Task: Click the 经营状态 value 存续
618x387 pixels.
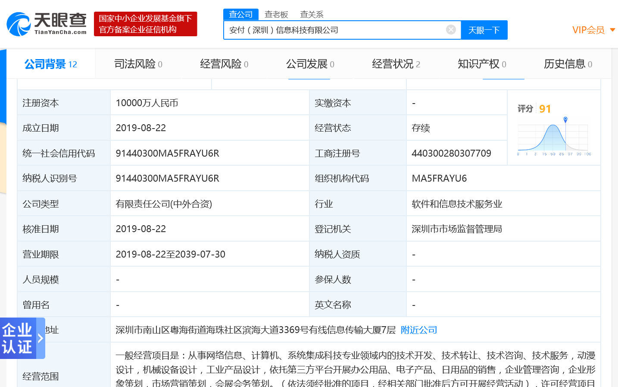Action: pos(421,128)
